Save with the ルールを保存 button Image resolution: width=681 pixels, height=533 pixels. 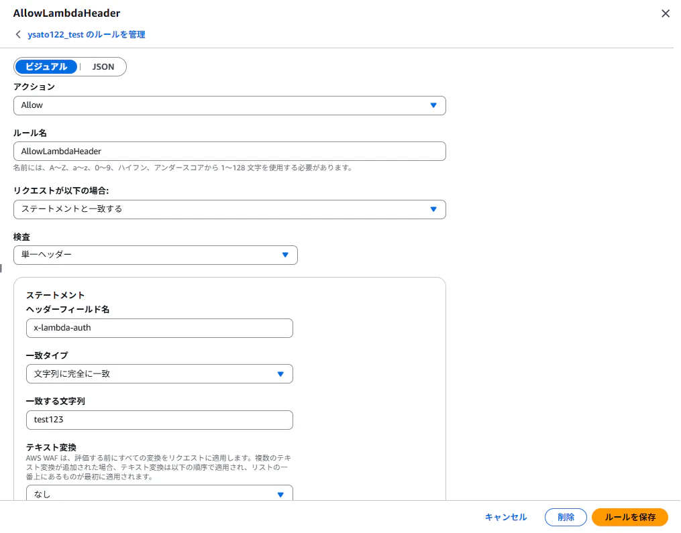click(x=630, y=517)
